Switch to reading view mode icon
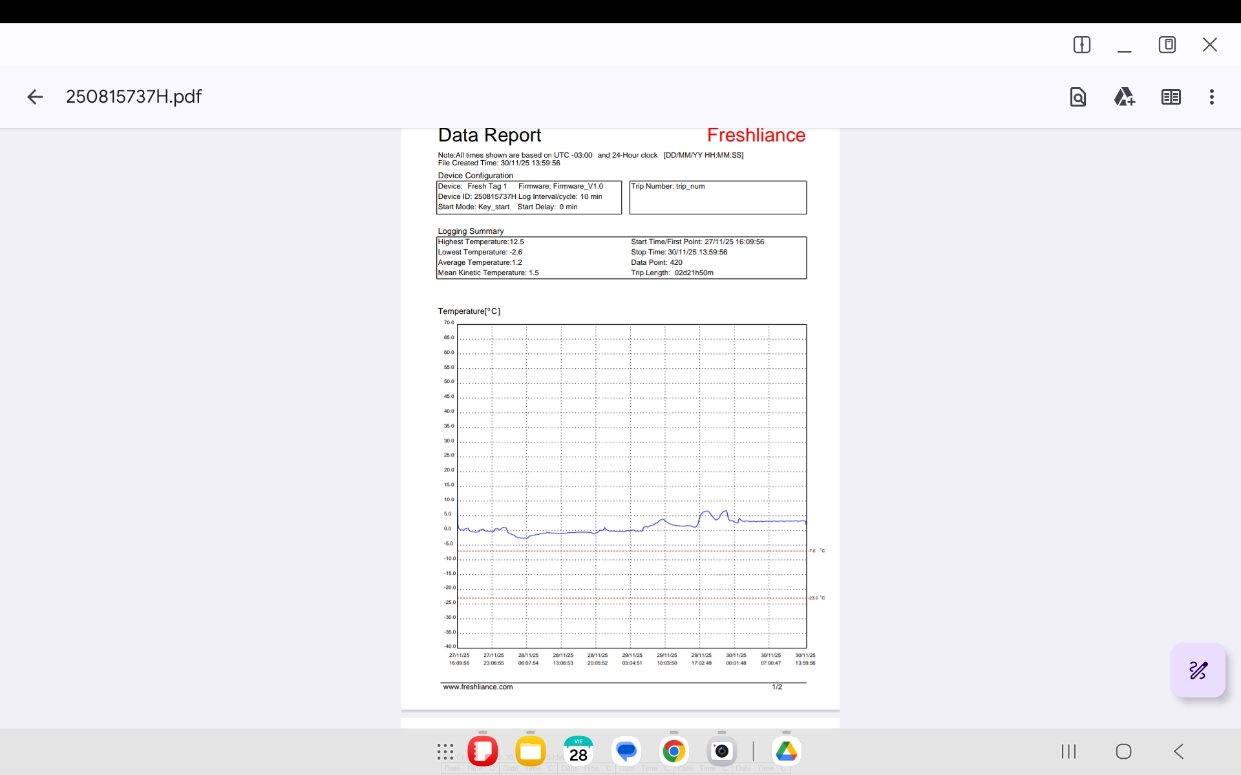This screenshot has height=775, width=1241. coord(1171,97)
